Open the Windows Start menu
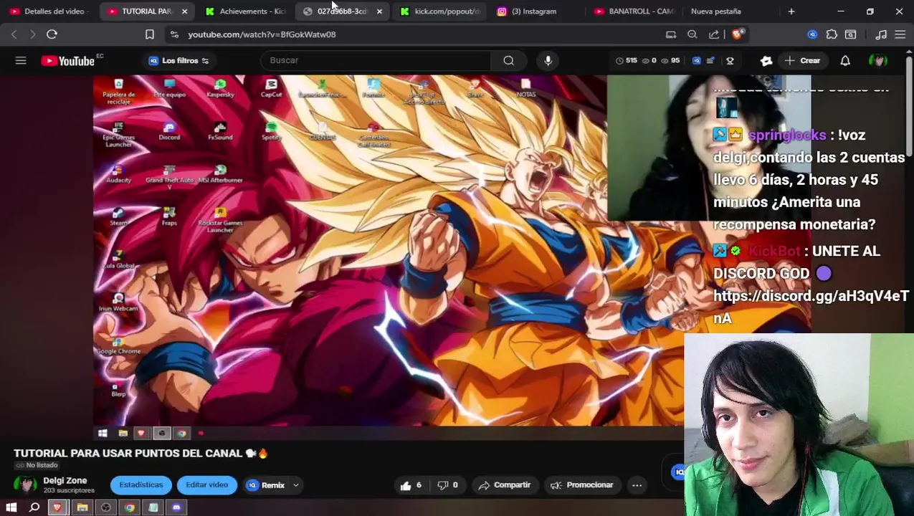This screenshot has width=914, height=516. click(11, 507)
